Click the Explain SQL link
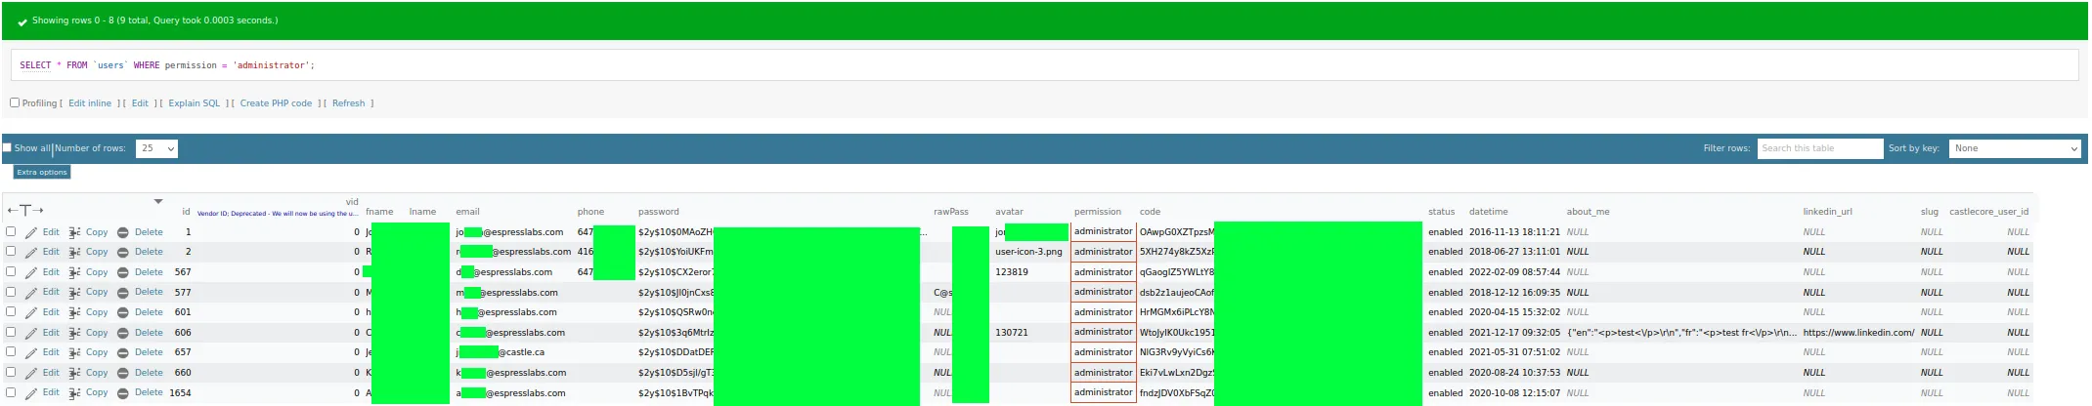Screen dimensions: 2092x406 pos(195,103)
